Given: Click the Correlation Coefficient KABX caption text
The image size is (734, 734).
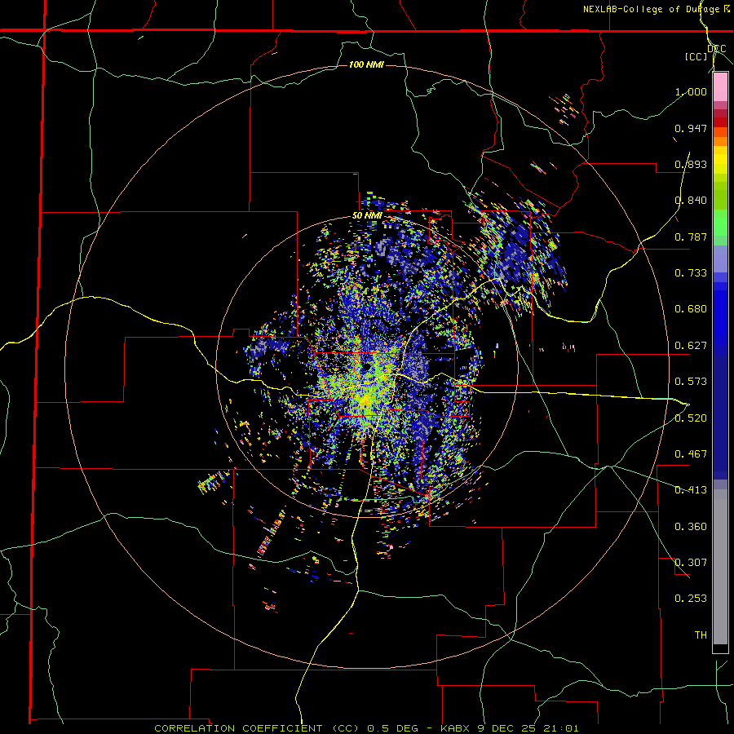Looking at the screenshot, I should (366, 728).
